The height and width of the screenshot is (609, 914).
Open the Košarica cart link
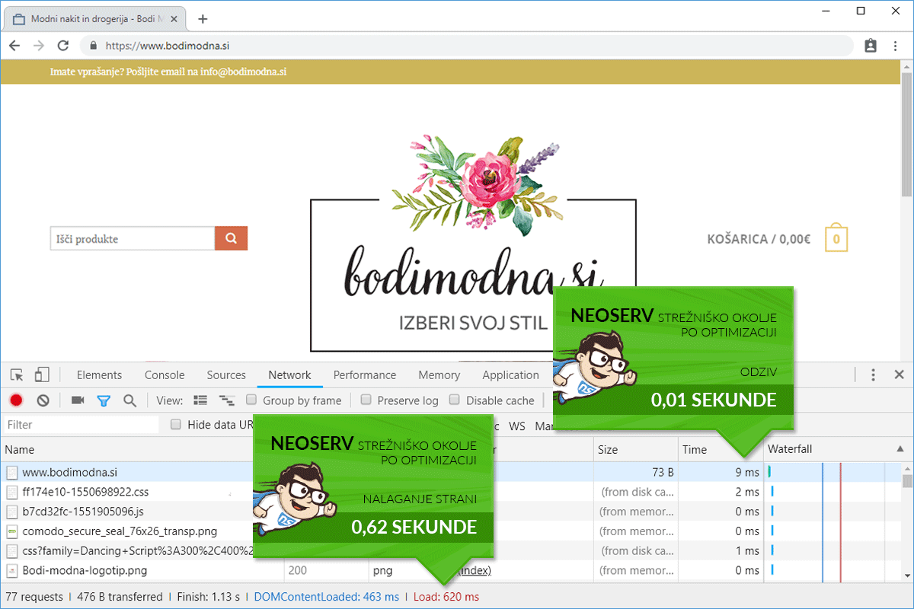click(x=758, y=239)
